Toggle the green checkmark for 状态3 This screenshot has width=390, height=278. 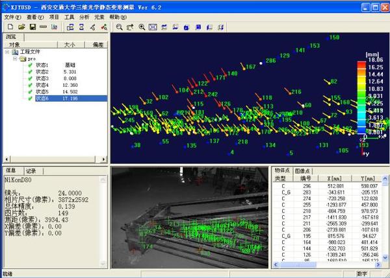(x=31, y=78)
